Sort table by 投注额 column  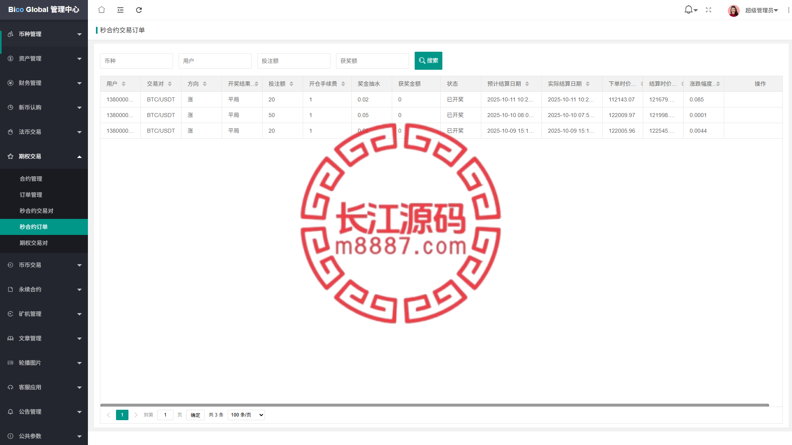[291, 84]
